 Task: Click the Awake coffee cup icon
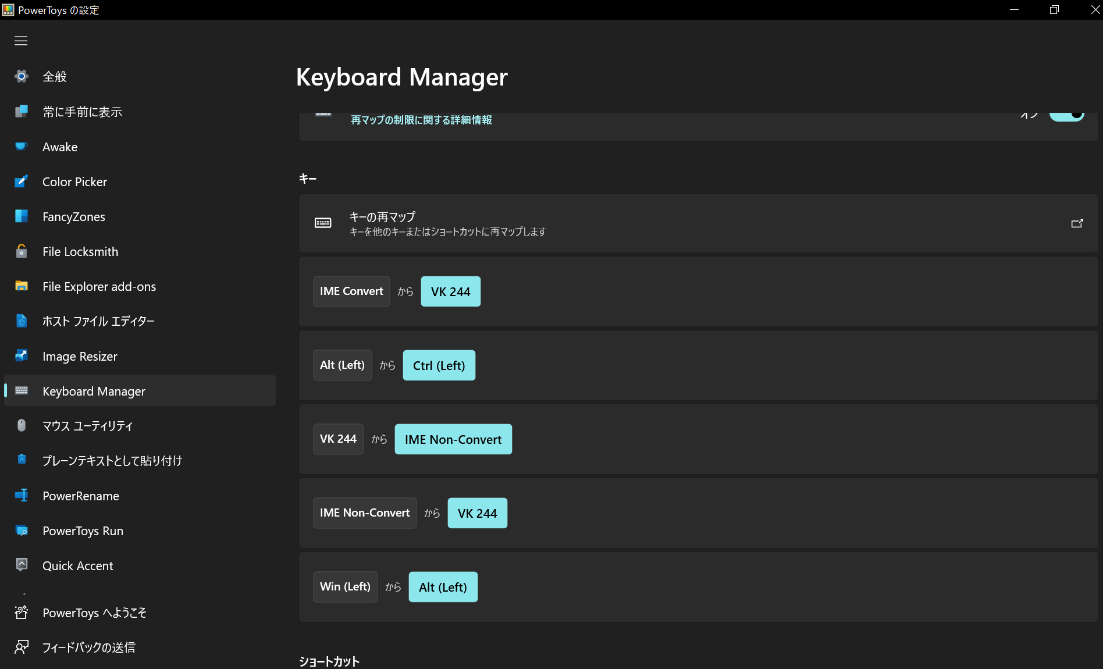point(22,146)
